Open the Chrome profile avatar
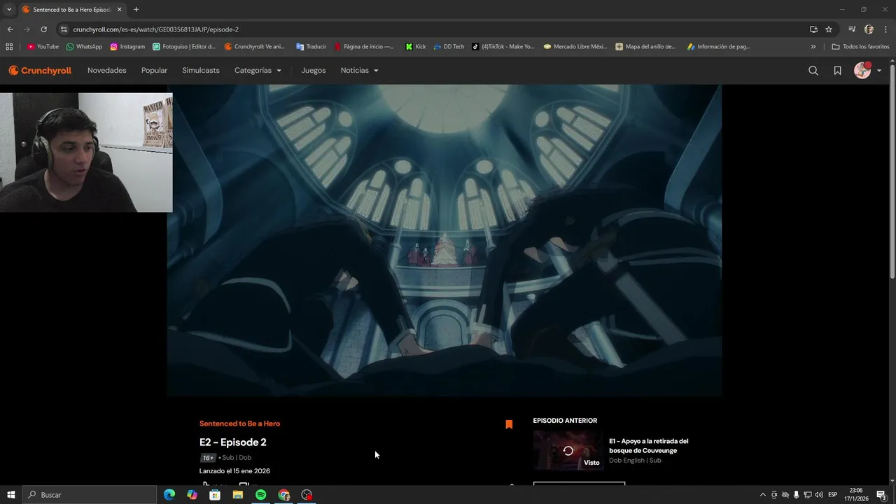 [869, 29]
